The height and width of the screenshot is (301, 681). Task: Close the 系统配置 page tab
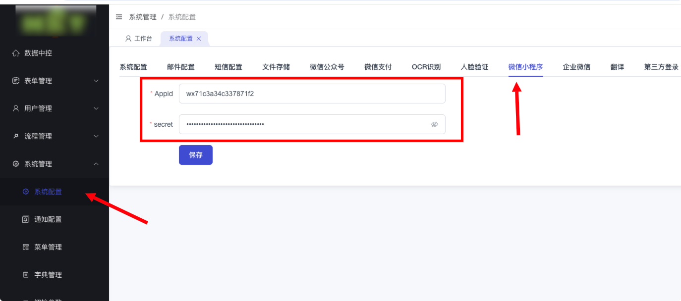(199, 39)
